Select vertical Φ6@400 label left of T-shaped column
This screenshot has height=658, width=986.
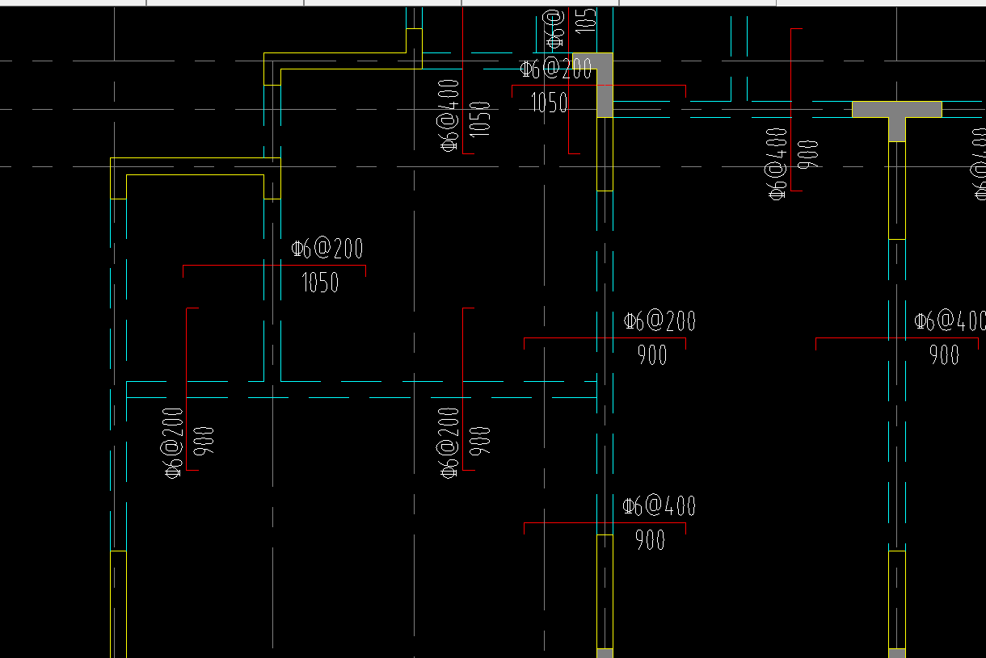pyautogui.click(x=777, y=163)
